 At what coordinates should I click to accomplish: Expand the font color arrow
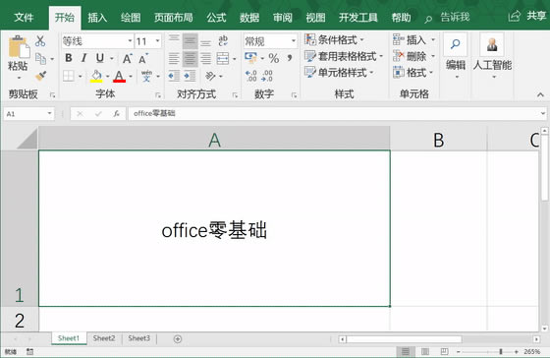[131, 77]
